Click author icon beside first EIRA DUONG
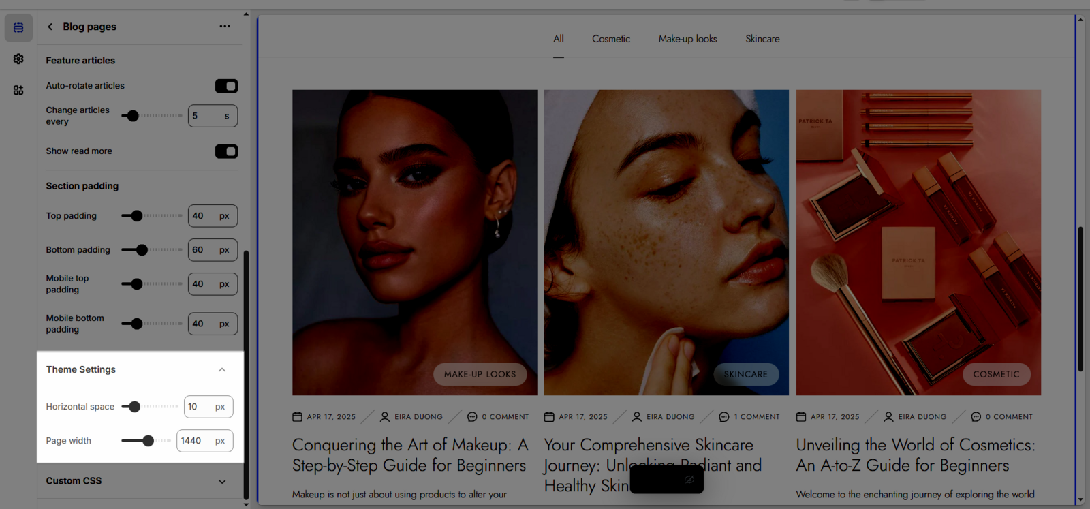The height and width of the screenshot is (509, 1090). [385, 416]
